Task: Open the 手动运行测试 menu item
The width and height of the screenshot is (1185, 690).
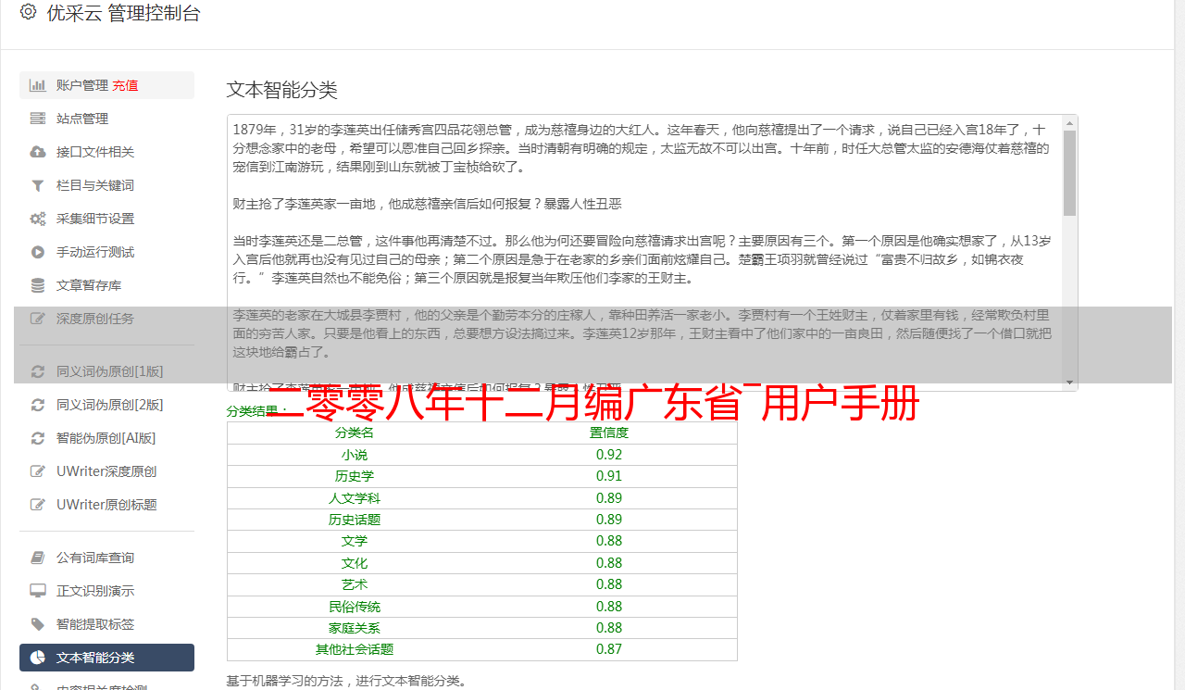Action: (106, 252)
